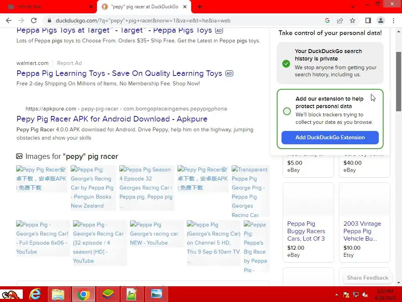Click the Chrome taskbar icon
402x302 pixels.
click(83, 294)
